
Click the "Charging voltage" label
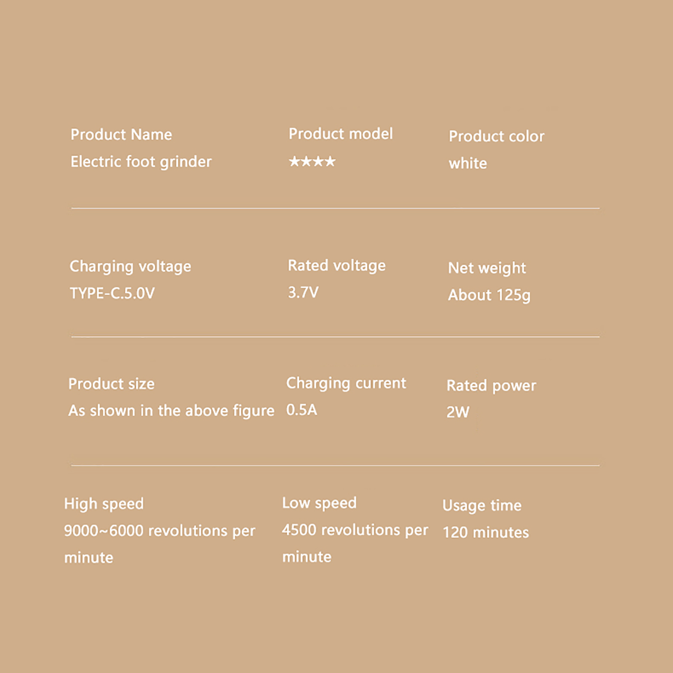click(130, 266)
